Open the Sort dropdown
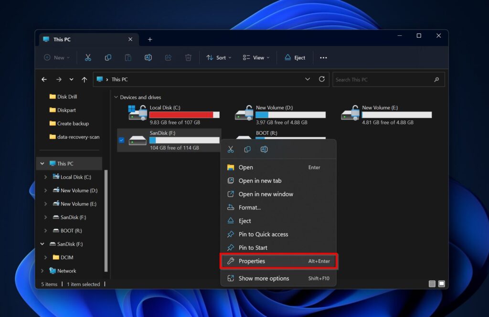This screenshot has height=317, width=489. click(218, 57)
